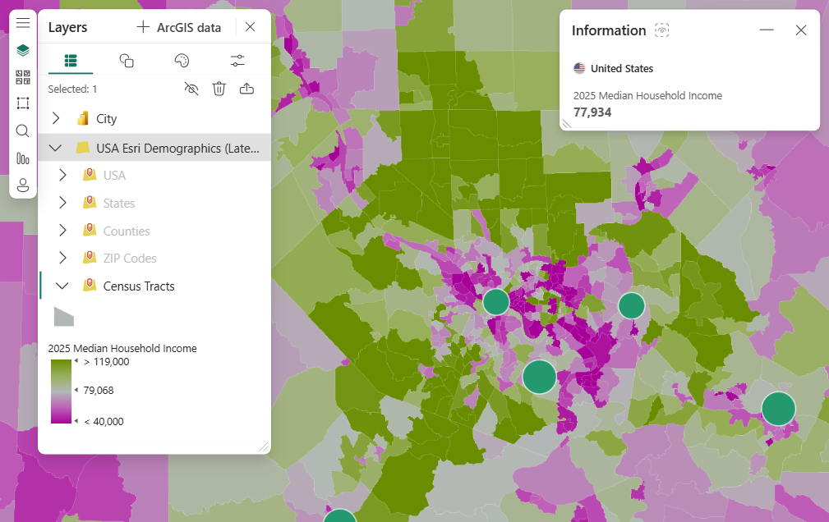
Task: Share the selected layer via export icon
Action: click(x=246, y=89)
